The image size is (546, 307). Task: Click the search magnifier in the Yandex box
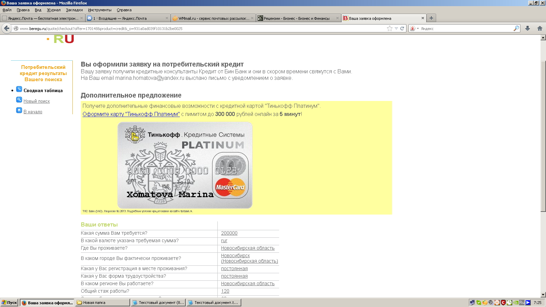pos(516,28)
